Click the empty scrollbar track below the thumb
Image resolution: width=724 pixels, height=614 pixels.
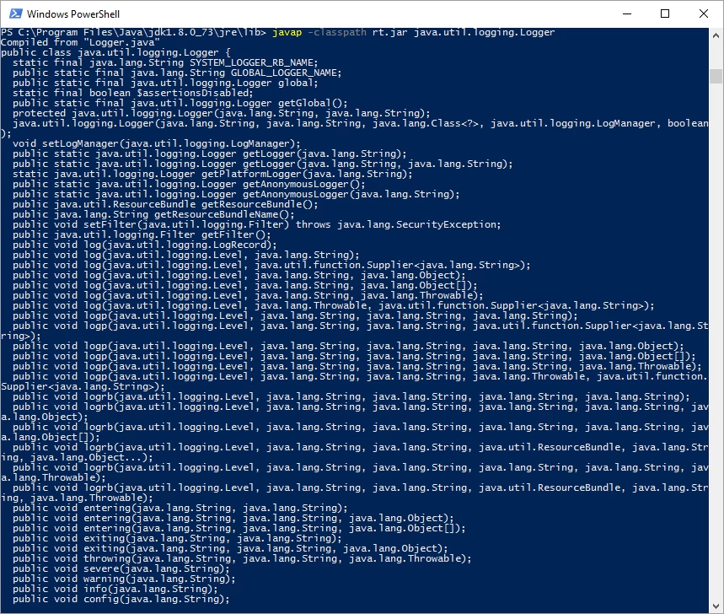(x=716, y=342)
